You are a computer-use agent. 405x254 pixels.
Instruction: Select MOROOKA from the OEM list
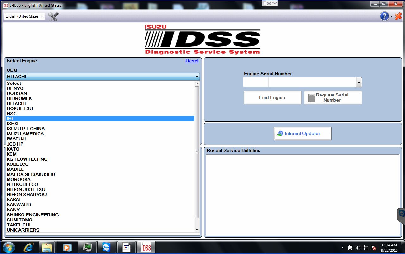(100, 179)
